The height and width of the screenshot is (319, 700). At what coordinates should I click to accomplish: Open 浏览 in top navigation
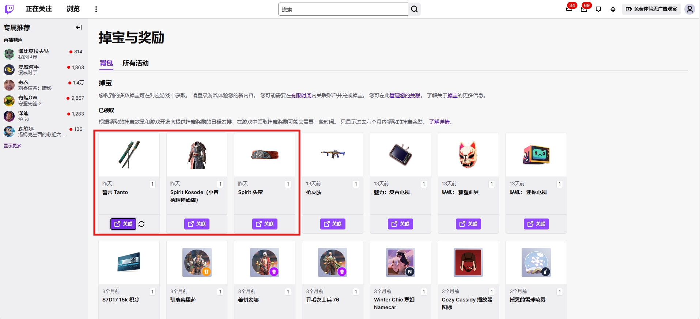click(x=73, y=9)
